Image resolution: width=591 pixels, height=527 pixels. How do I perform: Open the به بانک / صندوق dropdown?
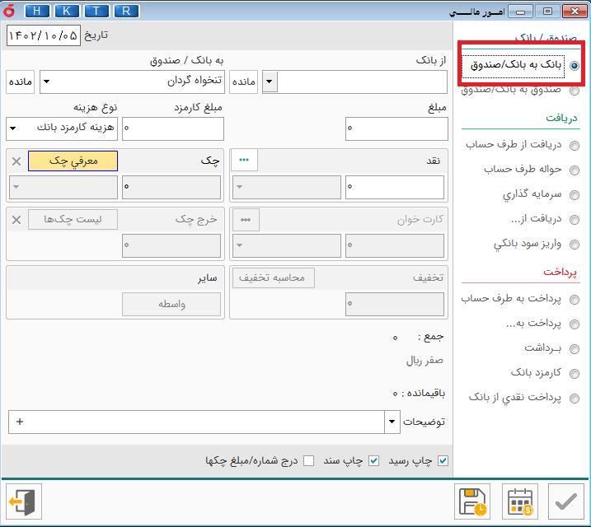(46, 82)
